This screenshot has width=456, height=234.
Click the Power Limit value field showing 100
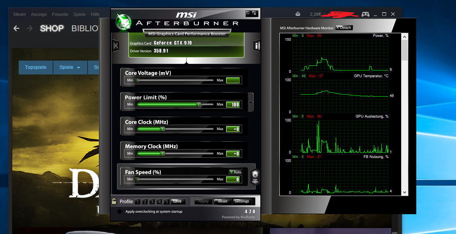pyautogui.click(x=233, y=105)
